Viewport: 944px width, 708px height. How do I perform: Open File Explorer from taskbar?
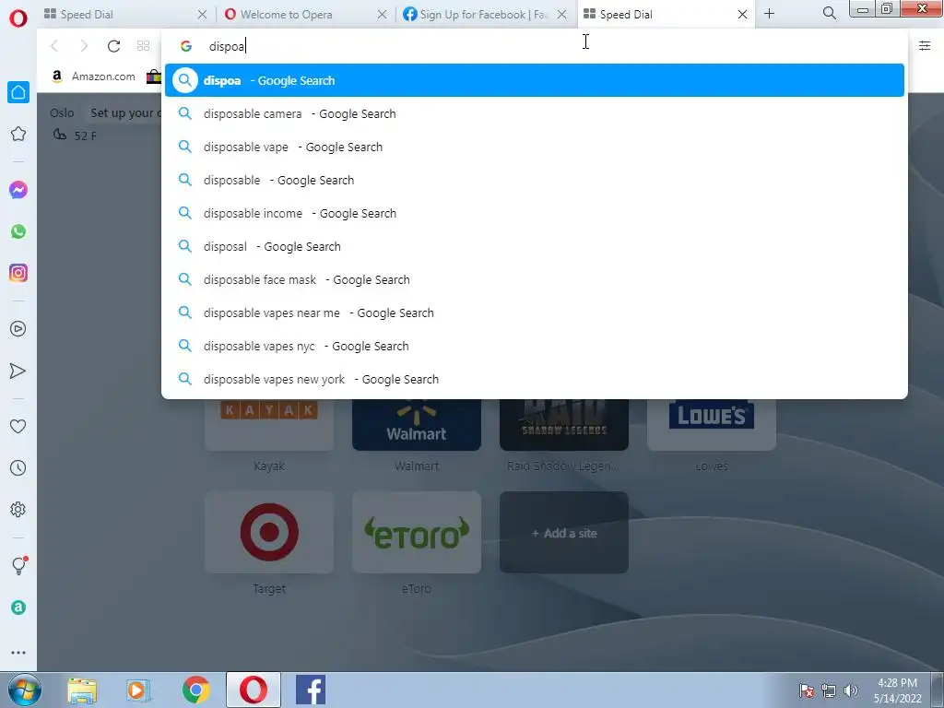(x=82, y=690)
